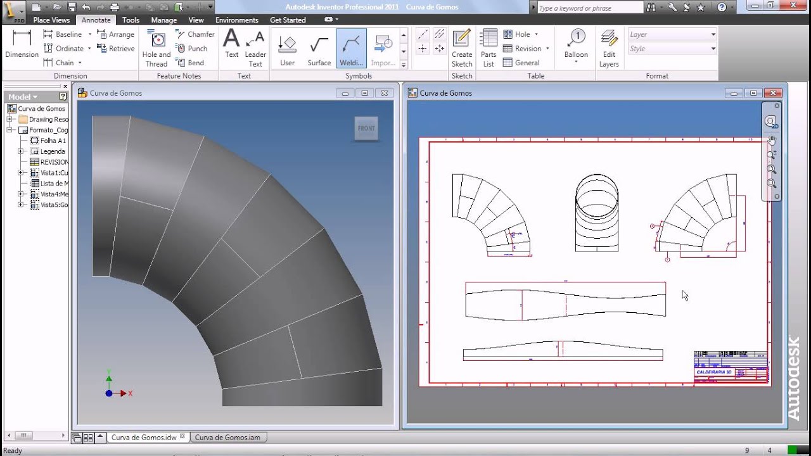The width and height of the screenshot is (811, 456).
Task: Expand the Vista1 tree node
Action: click(x=21, y=173)
